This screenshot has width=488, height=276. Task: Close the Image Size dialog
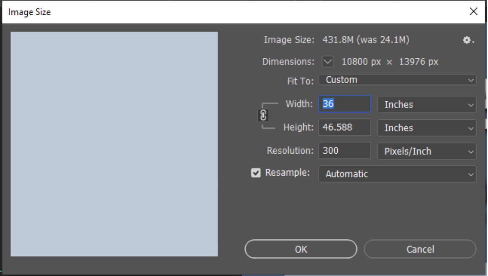point(474,12)
